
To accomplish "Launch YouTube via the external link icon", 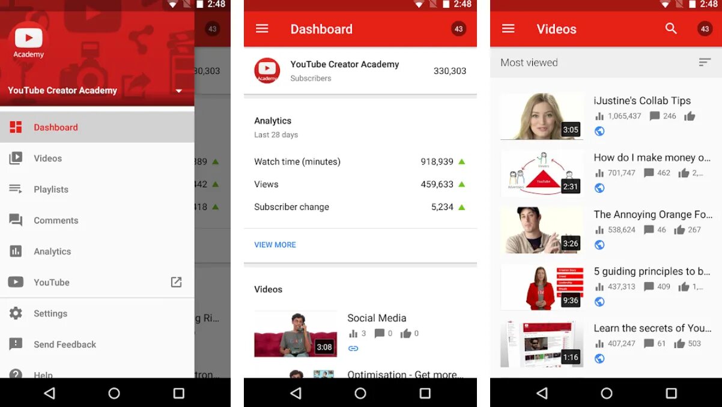I will [x=177, y=282].
